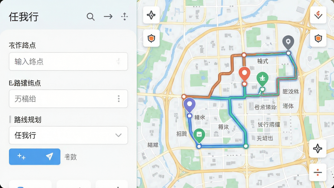Image resolution: width=334 pixels, height=188 pixels.
Task: Click the white route dot below the purple pin
Action: point(190,116)
